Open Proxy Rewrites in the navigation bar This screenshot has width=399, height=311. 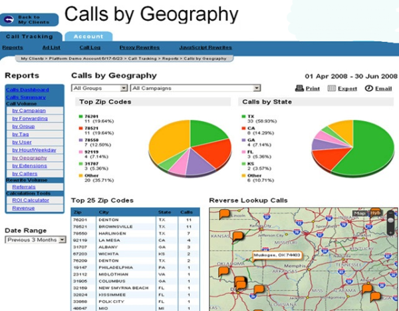(x=140, y=48)
